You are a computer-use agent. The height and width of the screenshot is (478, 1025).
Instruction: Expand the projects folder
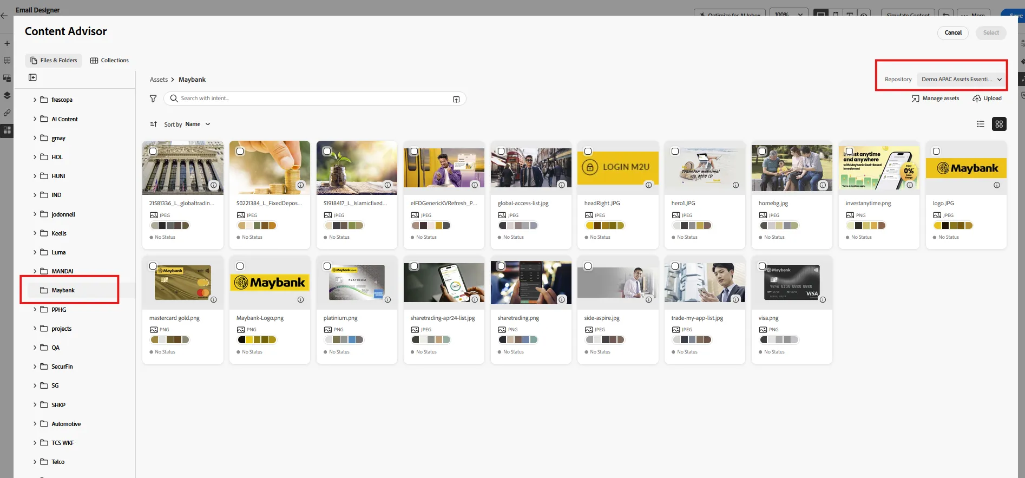[x=35, y=329]
